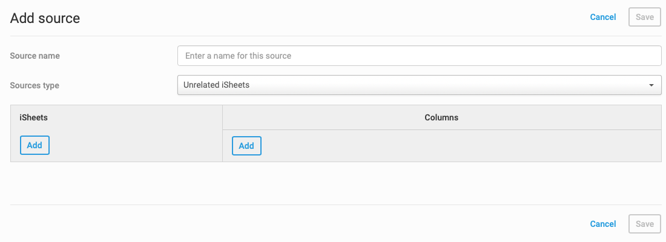Image resolution: width=666 pixels, height=242 pixels.
Task: Click the top Cancel link
Action: tap(602, 17)
